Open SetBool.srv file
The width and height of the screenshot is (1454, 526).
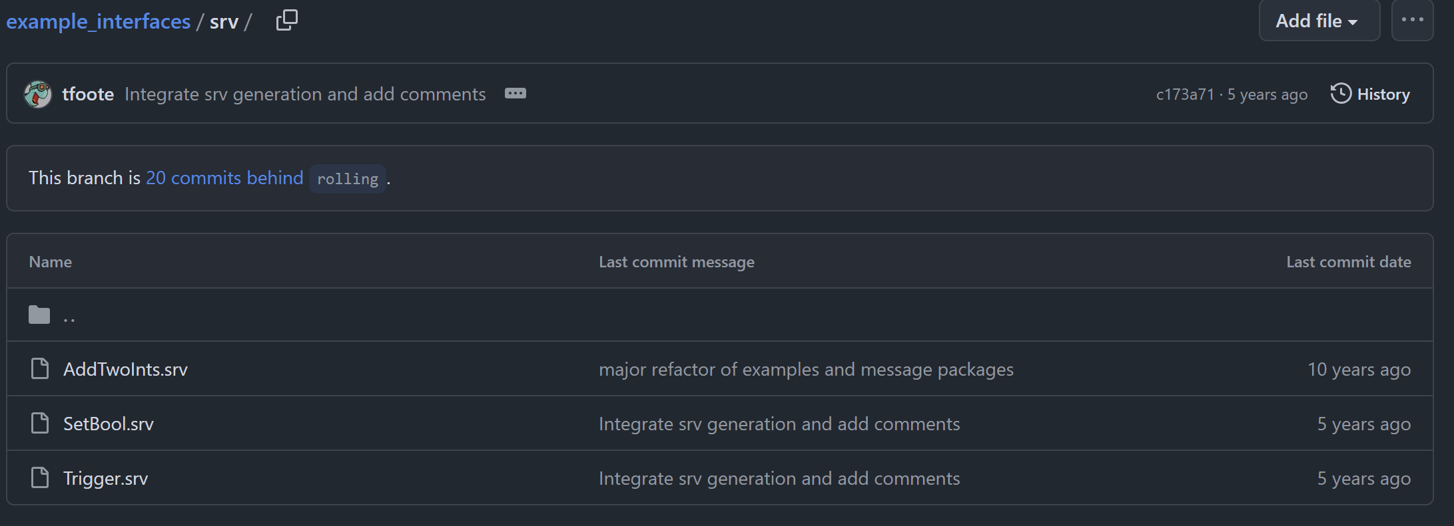point(109,424)
